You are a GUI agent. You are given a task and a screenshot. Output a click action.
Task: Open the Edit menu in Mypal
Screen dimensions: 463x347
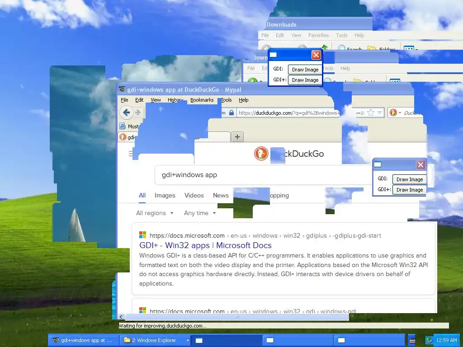tap(139, 100)
